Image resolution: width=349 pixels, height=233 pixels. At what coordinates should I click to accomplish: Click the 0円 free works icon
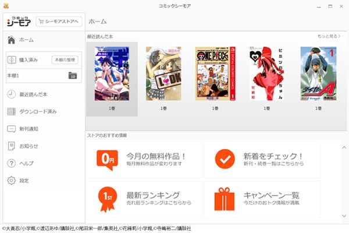coord(107,160)
